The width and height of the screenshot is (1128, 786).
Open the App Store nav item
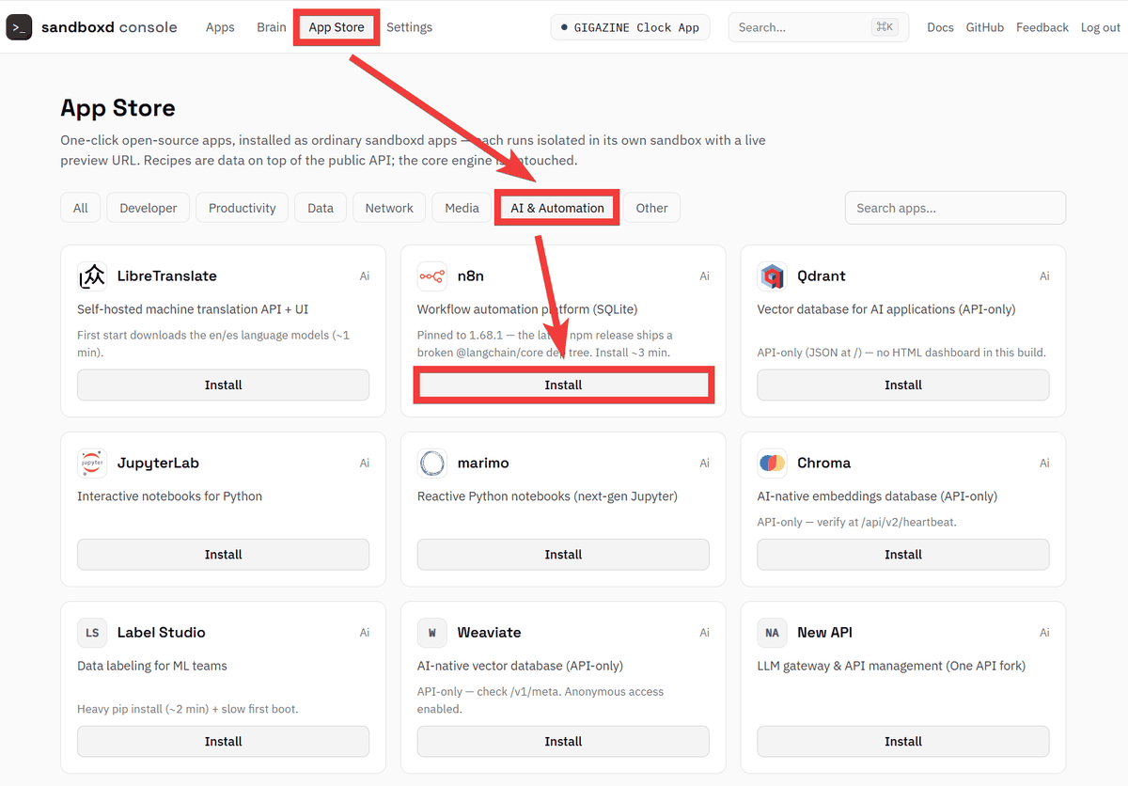[337, 27]
